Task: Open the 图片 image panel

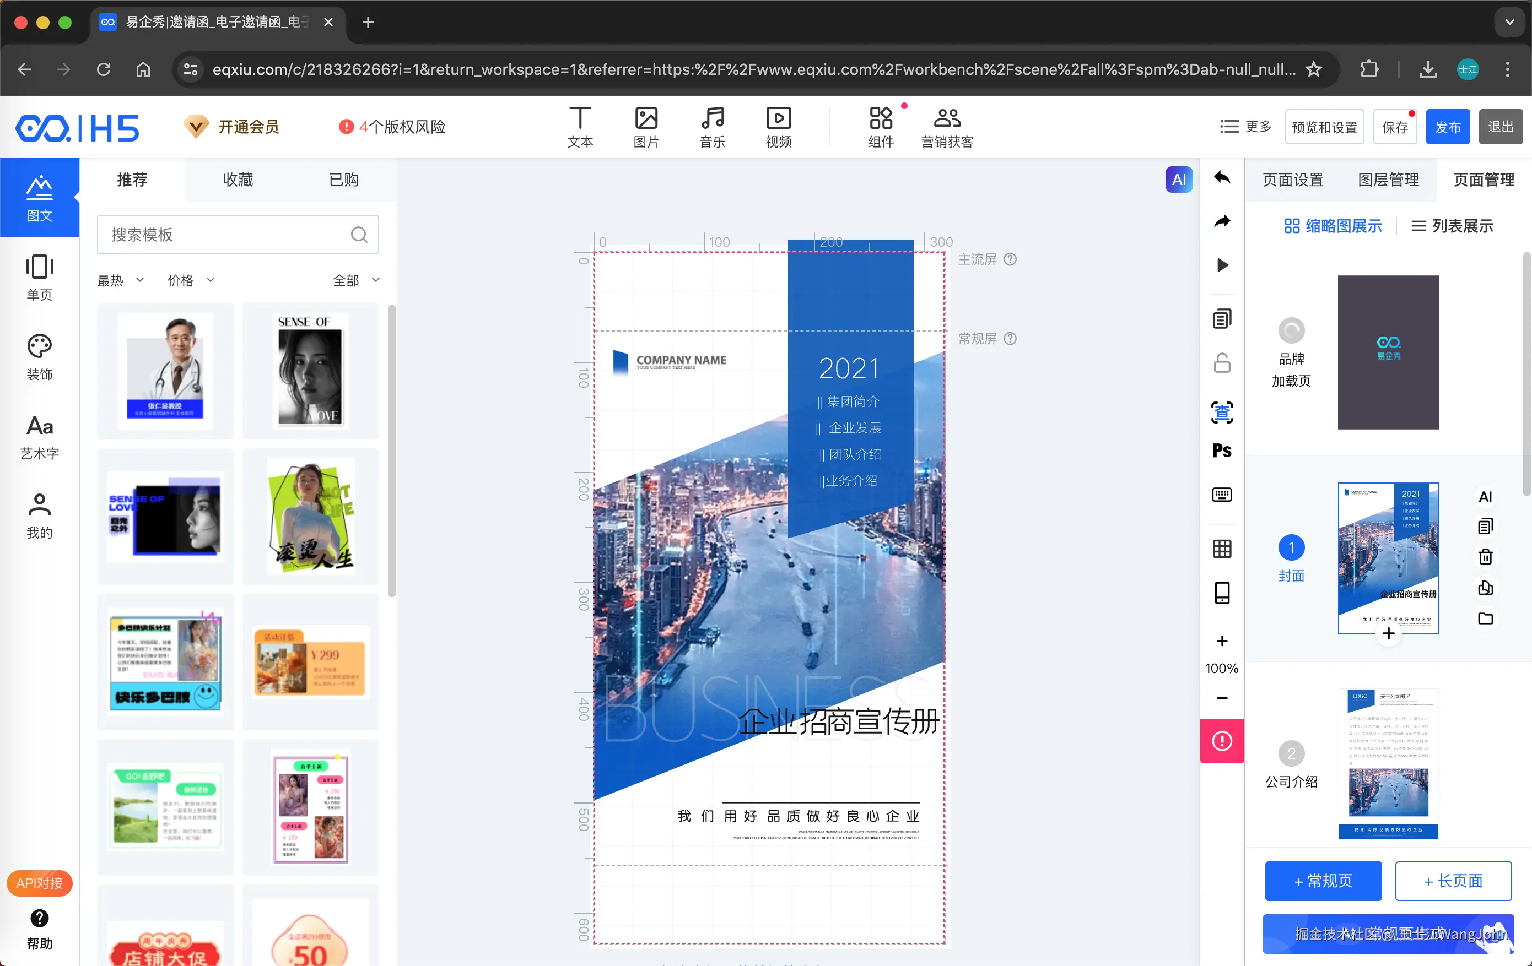Action: pyautogui.click(x=646, y=127)
